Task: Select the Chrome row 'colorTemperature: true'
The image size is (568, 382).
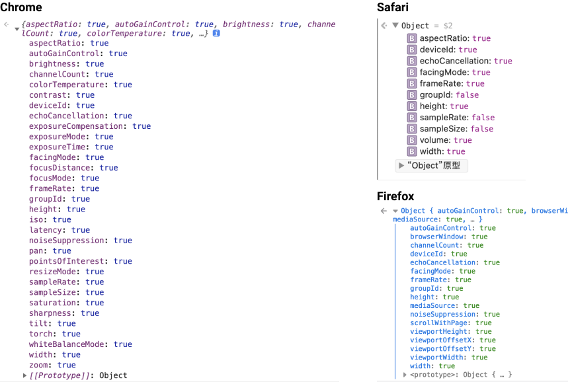Action: coord(81,85)
